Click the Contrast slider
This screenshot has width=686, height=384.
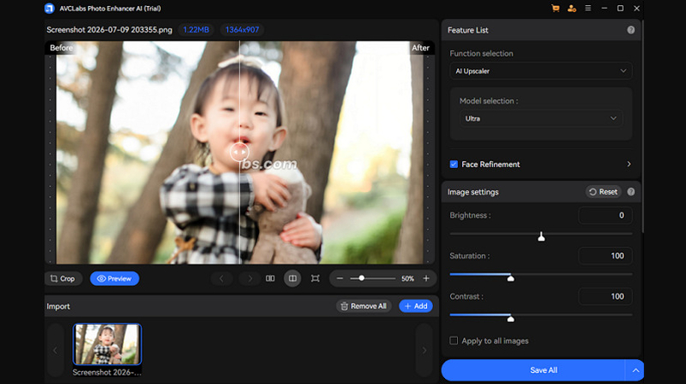point(541,316)
